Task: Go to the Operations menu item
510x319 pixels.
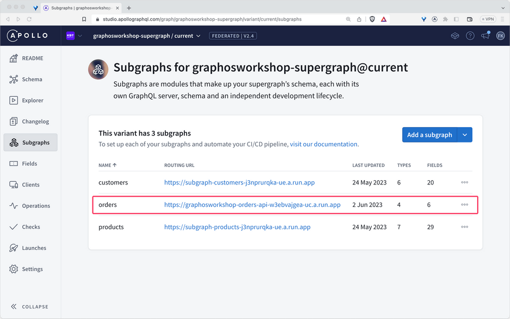Action: point(31,206)
